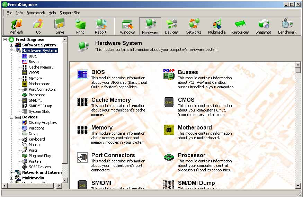This screenshot has width=303, height=197.
Task: Select Printers in the tree
Action: 35,161
